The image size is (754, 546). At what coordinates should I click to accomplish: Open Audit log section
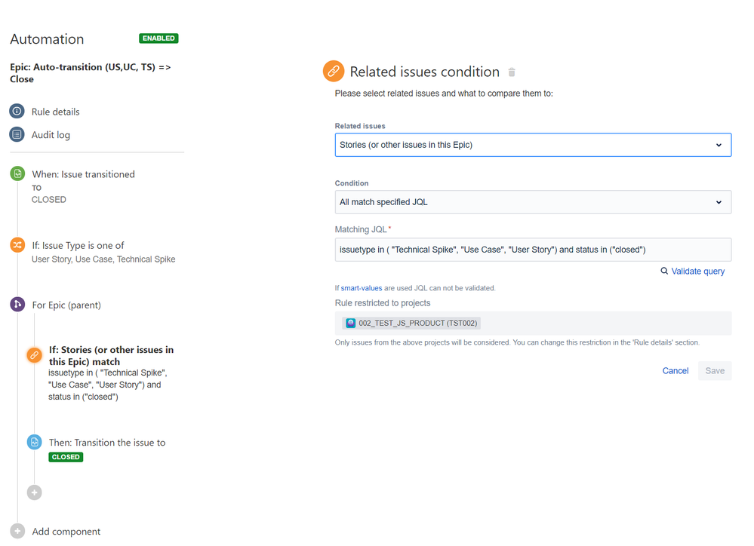click(x=51, y=135)
